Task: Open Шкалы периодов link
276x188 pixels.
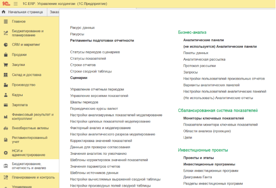Action: click(x=84, y=102)
